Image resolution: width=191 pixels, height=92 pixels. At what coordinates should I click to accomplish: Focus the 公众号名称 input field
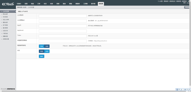click(63, 16)
